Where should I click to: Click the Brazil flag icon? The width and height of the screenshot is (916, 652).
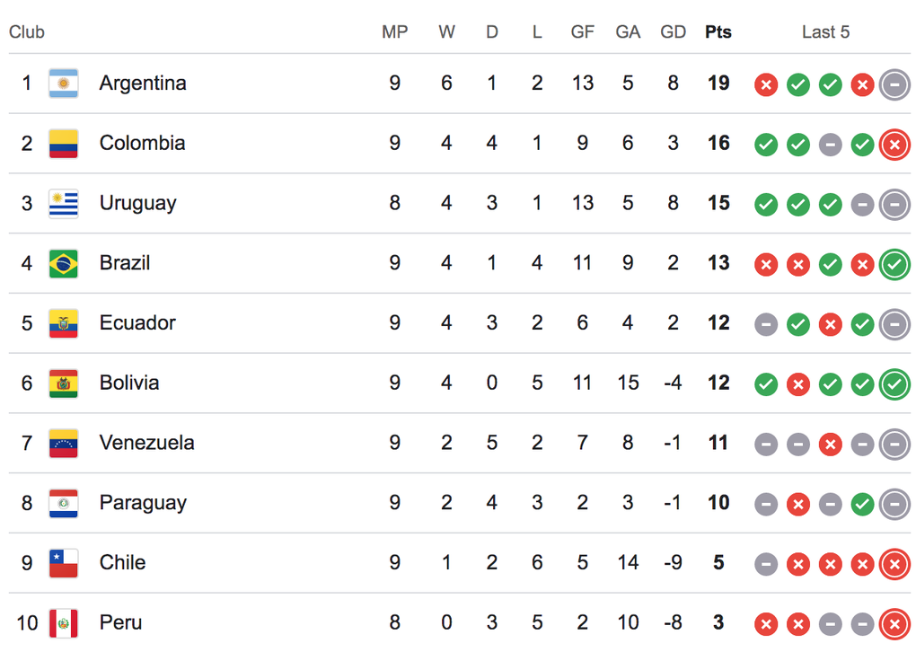click(64, 263)
